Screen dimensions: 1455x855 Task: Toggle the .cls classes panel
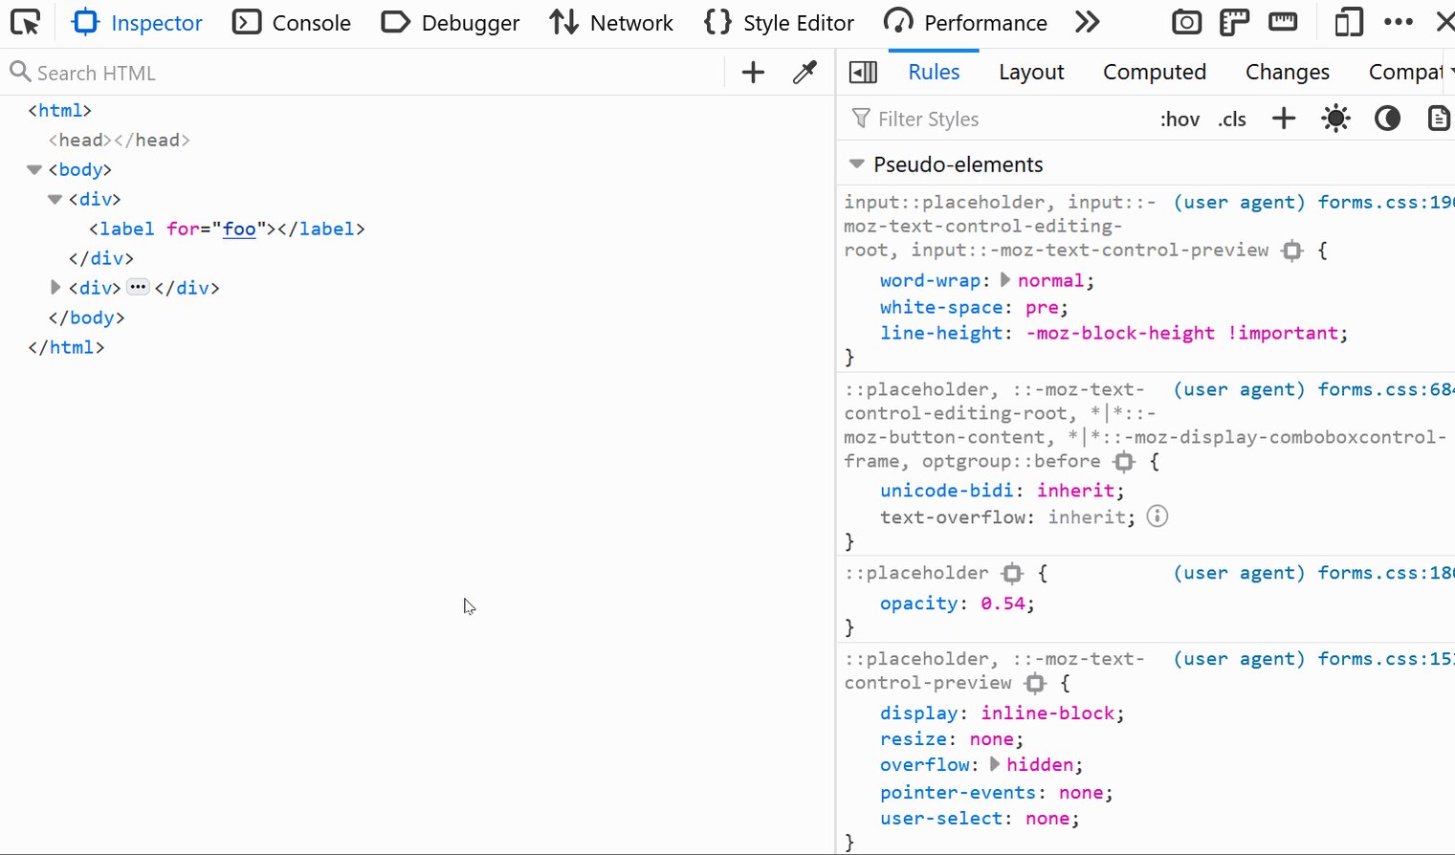[1232, 119]
